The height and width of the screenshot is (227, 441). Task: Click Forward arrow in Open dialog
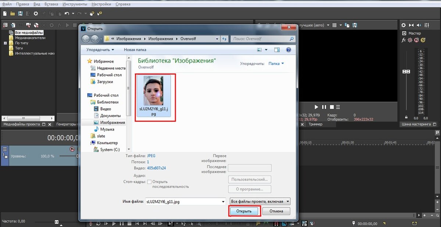[x=95, y=39]
